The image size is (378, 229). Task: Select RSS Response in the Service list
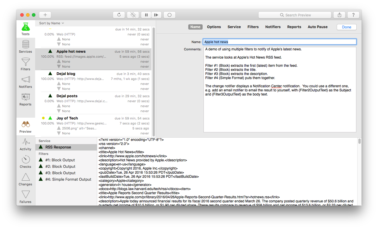(66, 147)
